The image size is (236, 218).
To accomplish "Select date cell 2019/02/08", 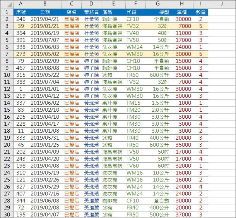I will tap(45, 208).
